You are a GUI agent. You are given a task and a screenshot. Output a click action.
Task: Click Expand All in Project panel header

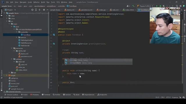36,10
